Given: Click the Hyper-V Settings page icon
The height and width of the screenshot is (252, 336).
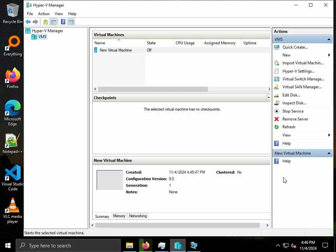Looking at the screenshot, I should 277,71.
